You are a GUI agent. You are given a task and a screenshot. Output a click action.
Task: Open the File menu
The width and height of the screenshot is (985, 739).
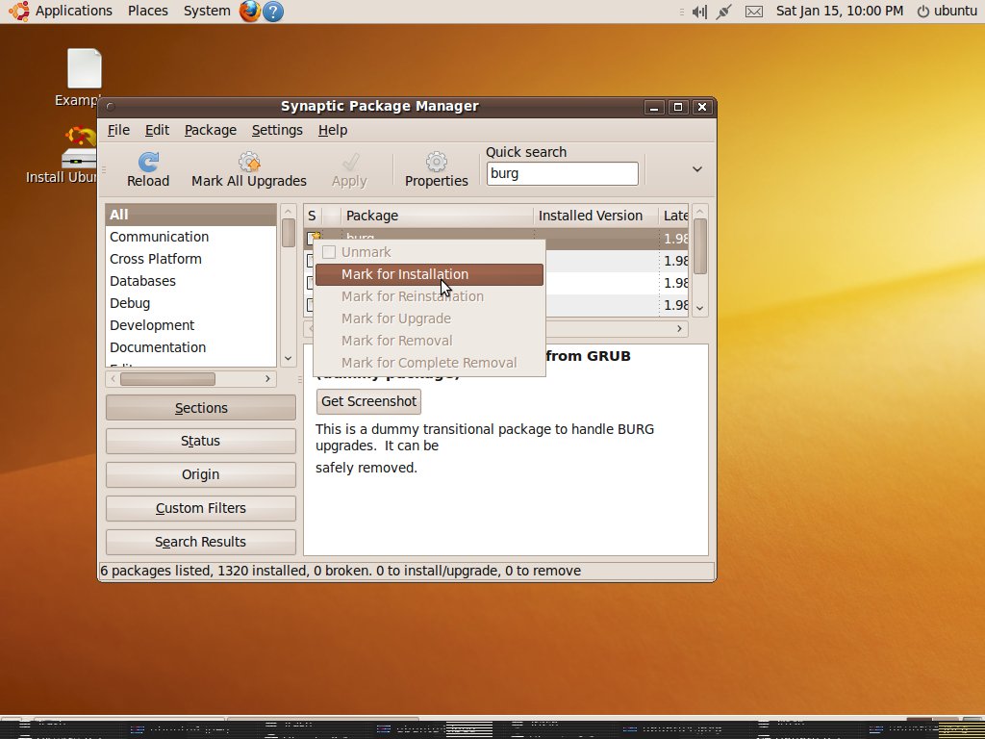[x=118, y=130]
